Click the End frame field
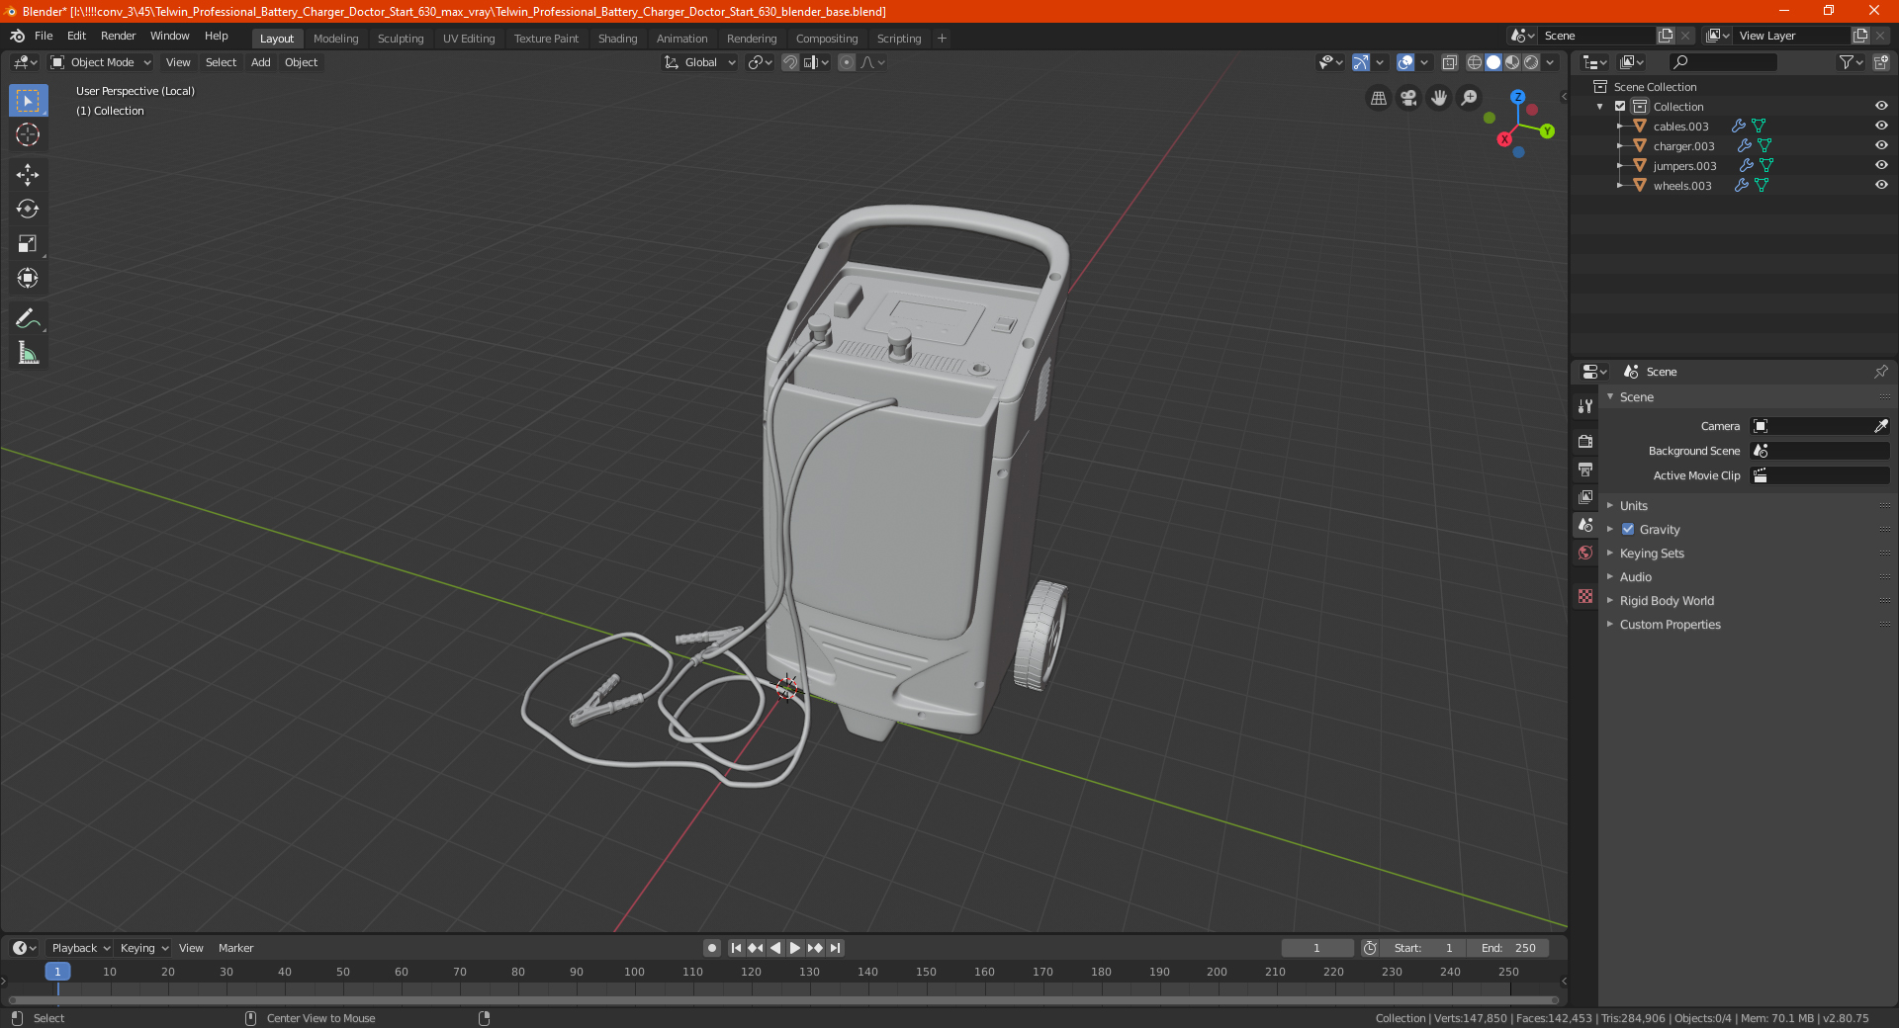 [1508, 948]
